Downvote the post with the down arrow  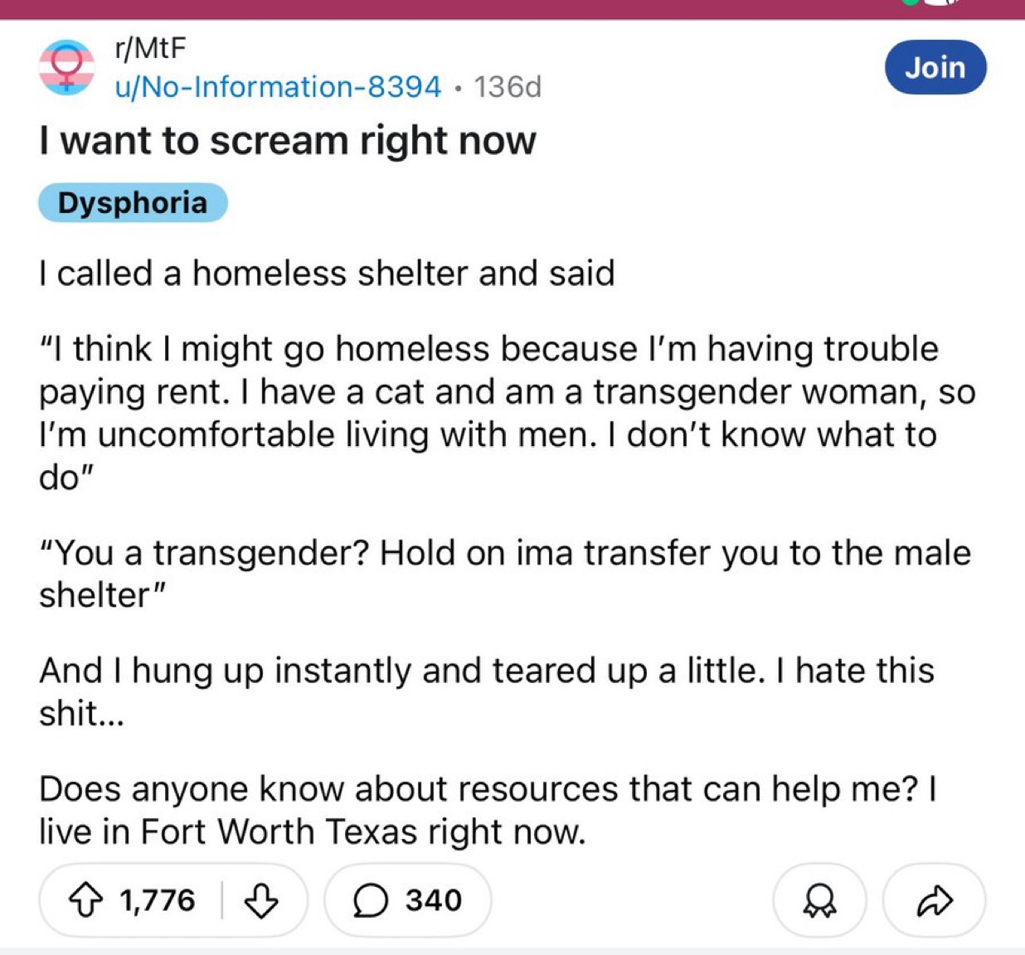coord(261,900)
